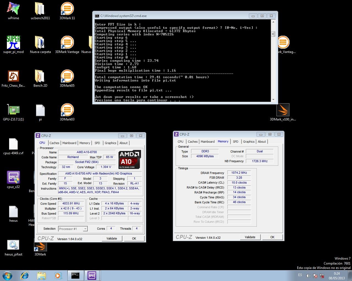Launch the 3DMark Vantage shortcut
The image size is (352, 281).
tap(67, 45)
